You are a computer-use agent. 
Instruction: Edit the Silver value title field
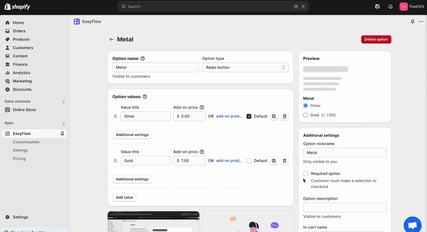click(146, 116)
